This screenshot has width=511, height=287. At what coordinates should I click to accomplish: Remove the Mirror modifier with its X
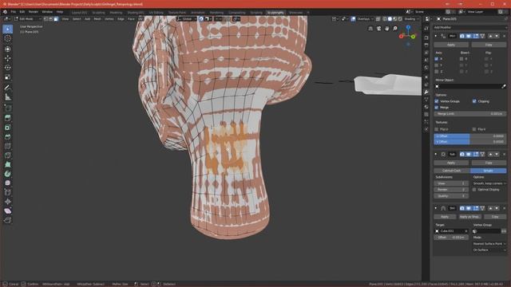(x=504, y=36)
